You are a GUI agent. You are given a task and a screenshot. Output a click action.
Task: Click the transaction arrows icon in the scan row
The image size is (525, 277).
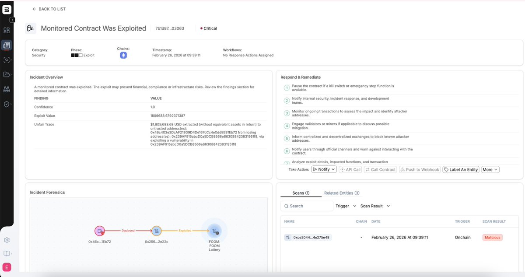coord(287,237)
